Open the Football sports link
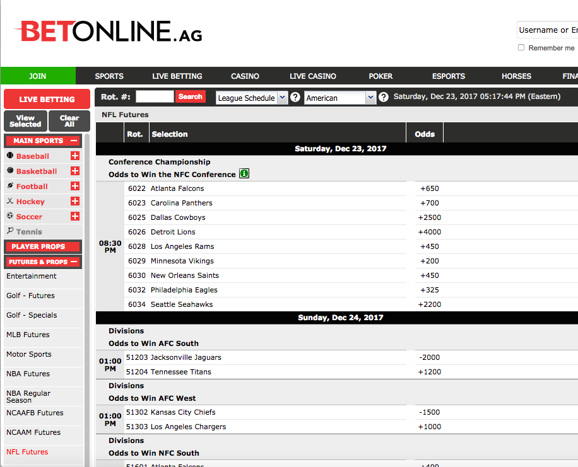 (x=32, y=187)
